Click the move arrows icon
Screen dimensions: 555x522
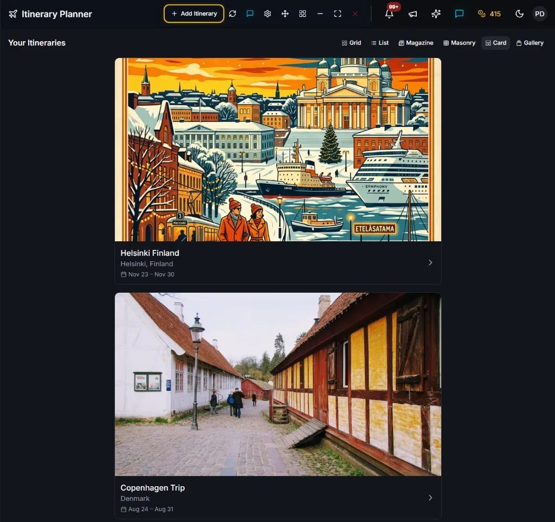coord(285,14)
